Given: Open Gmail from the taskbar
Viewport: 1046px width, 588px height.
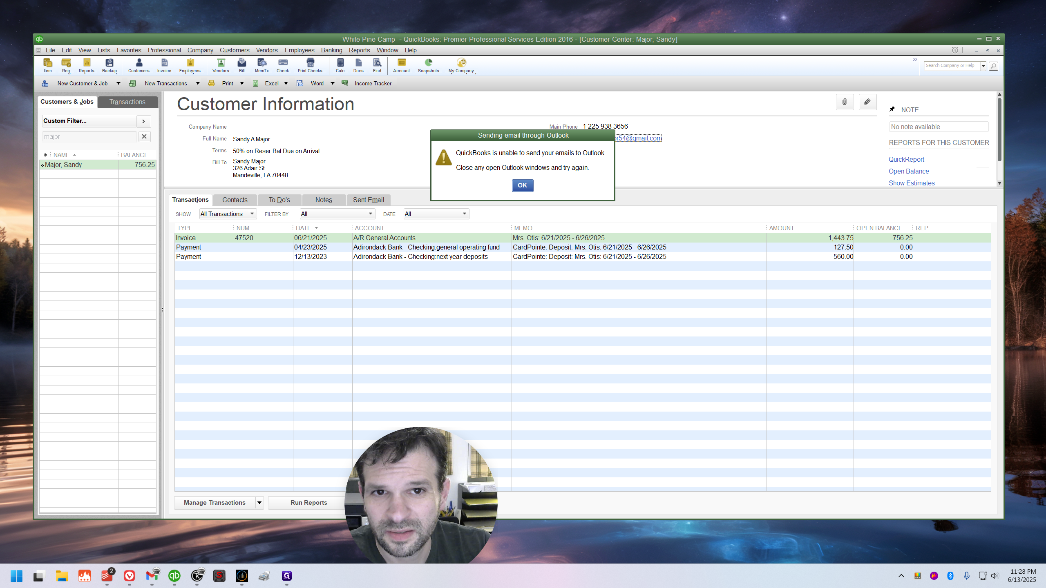Looking at the screenshot, I should click(152, 576).
